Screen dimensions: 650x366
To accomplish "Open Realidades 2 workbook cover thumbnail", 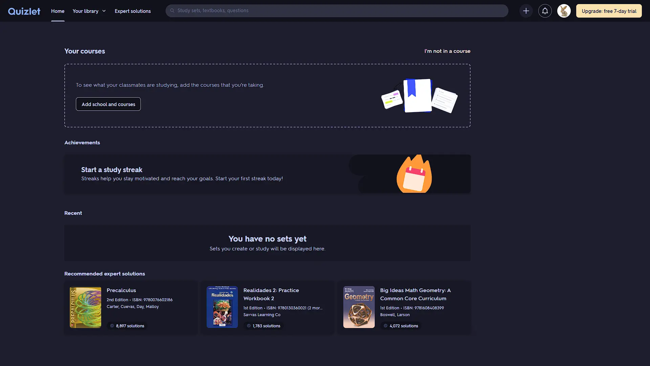I will (x=222, y=307).
